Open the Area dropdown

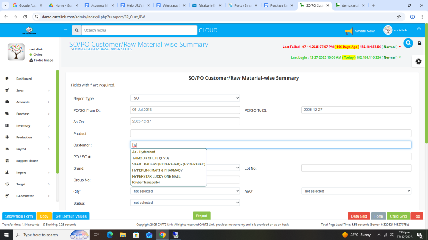(356, 191)
